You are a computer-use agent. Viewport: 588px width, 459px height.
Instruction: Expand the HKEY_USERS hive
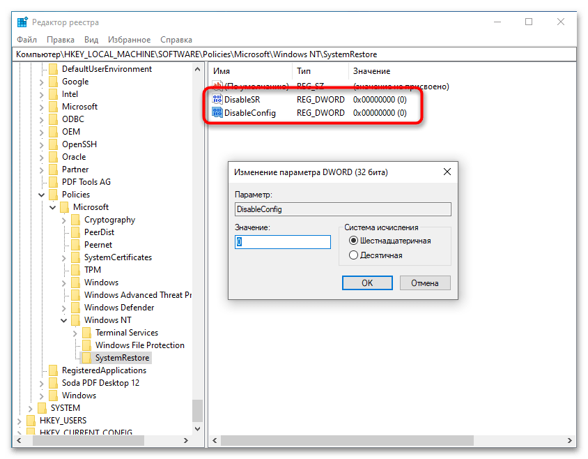tap(20, 421)
